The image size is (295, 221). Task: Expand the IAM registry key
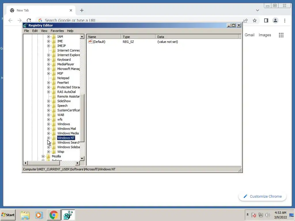point(48,37)
